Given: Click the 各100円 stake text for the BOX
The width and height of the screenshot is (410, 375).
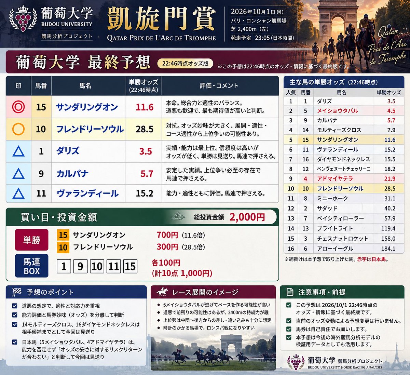Looking at the screenshot, I should (x=166, y=263).
